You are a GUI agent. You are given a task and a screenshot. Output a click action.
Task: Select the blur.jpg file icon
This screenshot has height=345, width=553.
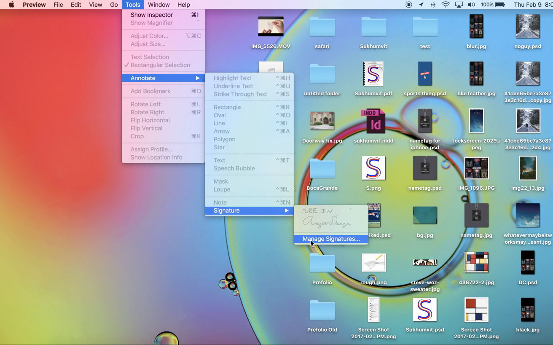pos(476,27)
